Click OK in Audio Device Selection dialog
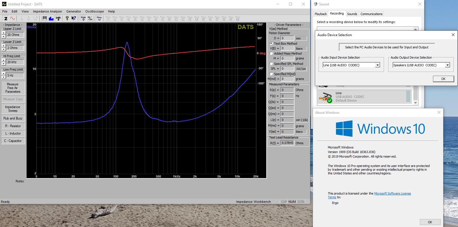 point(443,79)
